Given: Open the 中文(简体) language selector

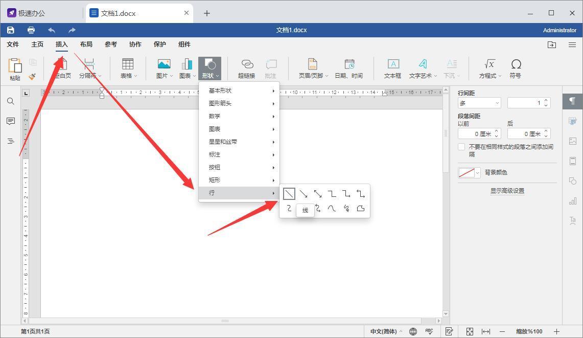Looking at the screenshot, I should pyautogui.click(x=385, y=331).
